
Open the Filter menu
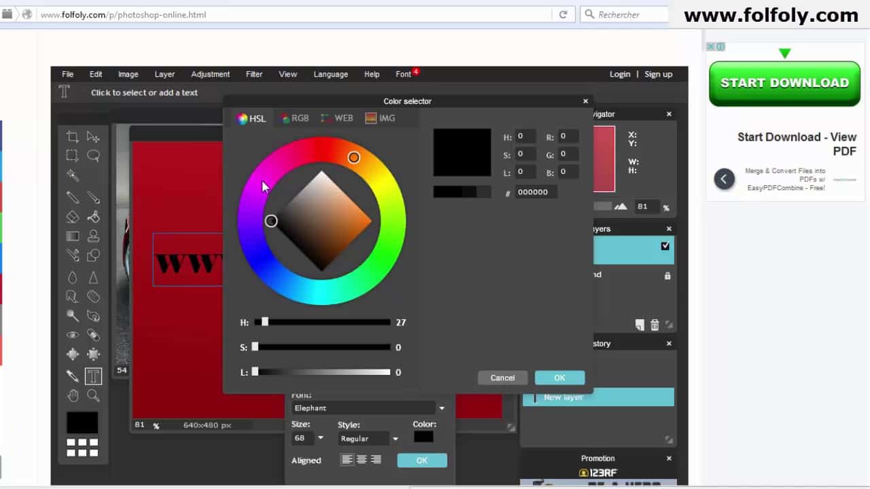point(254,74)
